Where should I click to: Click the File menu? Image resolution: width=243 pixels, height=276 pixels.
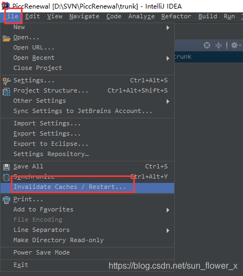(x=11, y=16)
